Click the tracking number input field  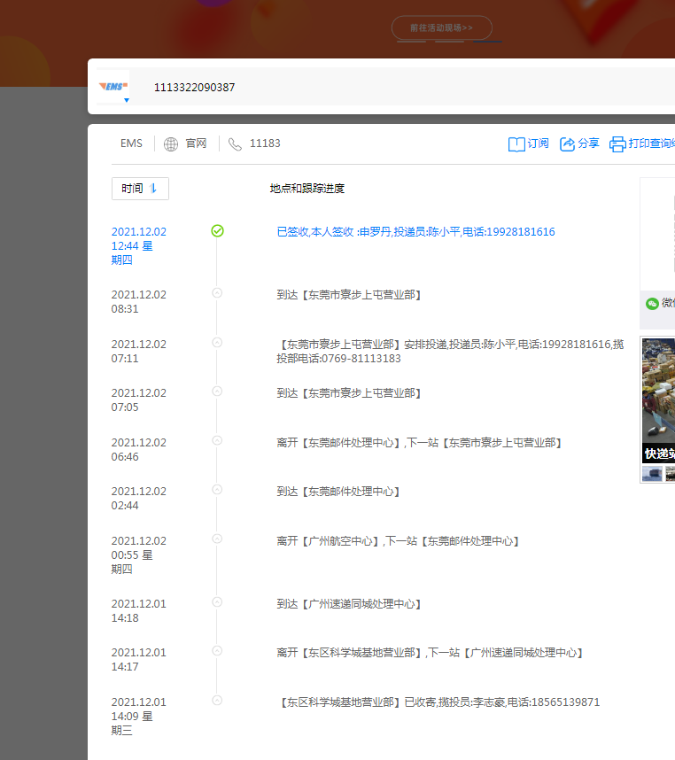(x=399, y=87)
